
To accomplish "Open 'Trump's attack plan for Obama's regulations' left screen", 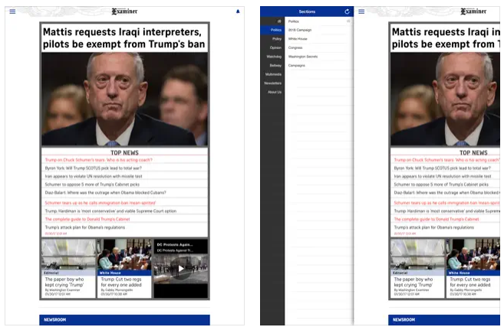I will [85, 227].
